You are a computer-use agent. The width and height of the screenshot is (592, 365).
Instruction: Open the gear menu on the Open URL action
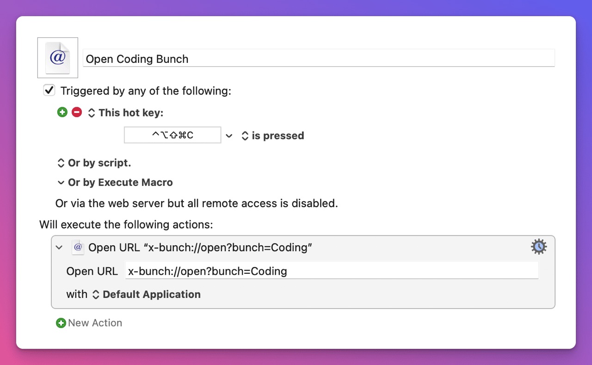click(x=539, y=247)
